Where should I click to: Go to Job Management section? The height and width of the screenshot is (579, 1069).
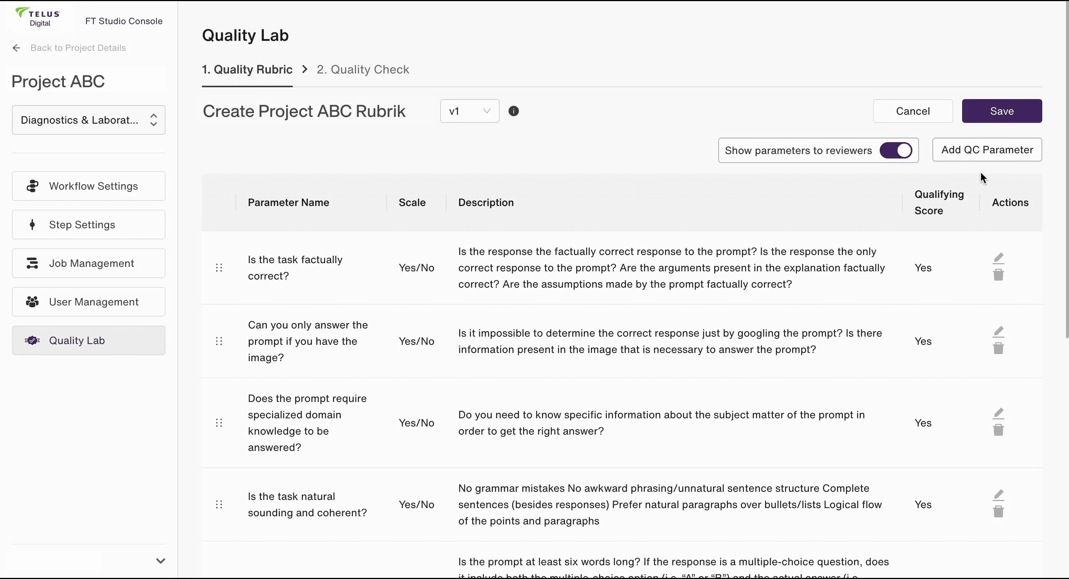click(88, 263)
